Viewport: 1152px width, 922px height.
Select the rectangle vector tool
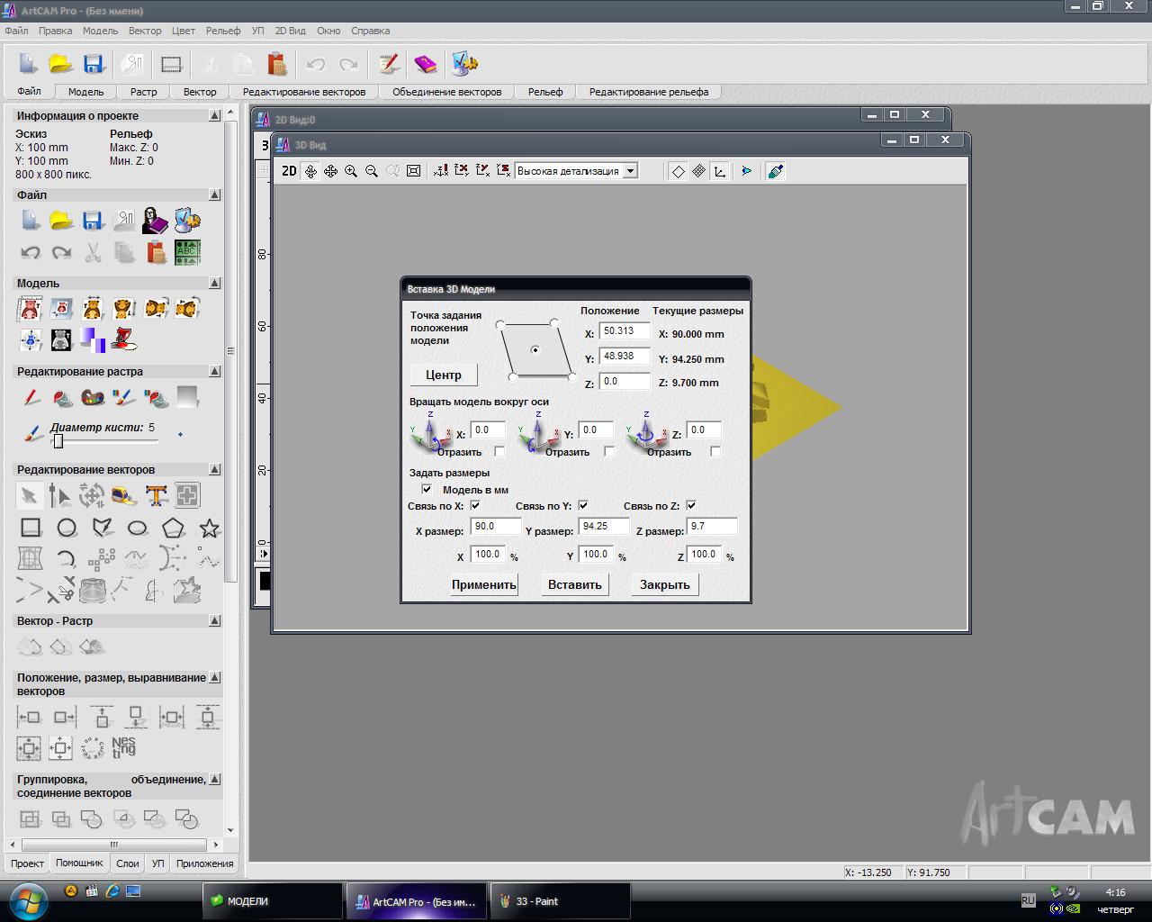click(31, 528)
